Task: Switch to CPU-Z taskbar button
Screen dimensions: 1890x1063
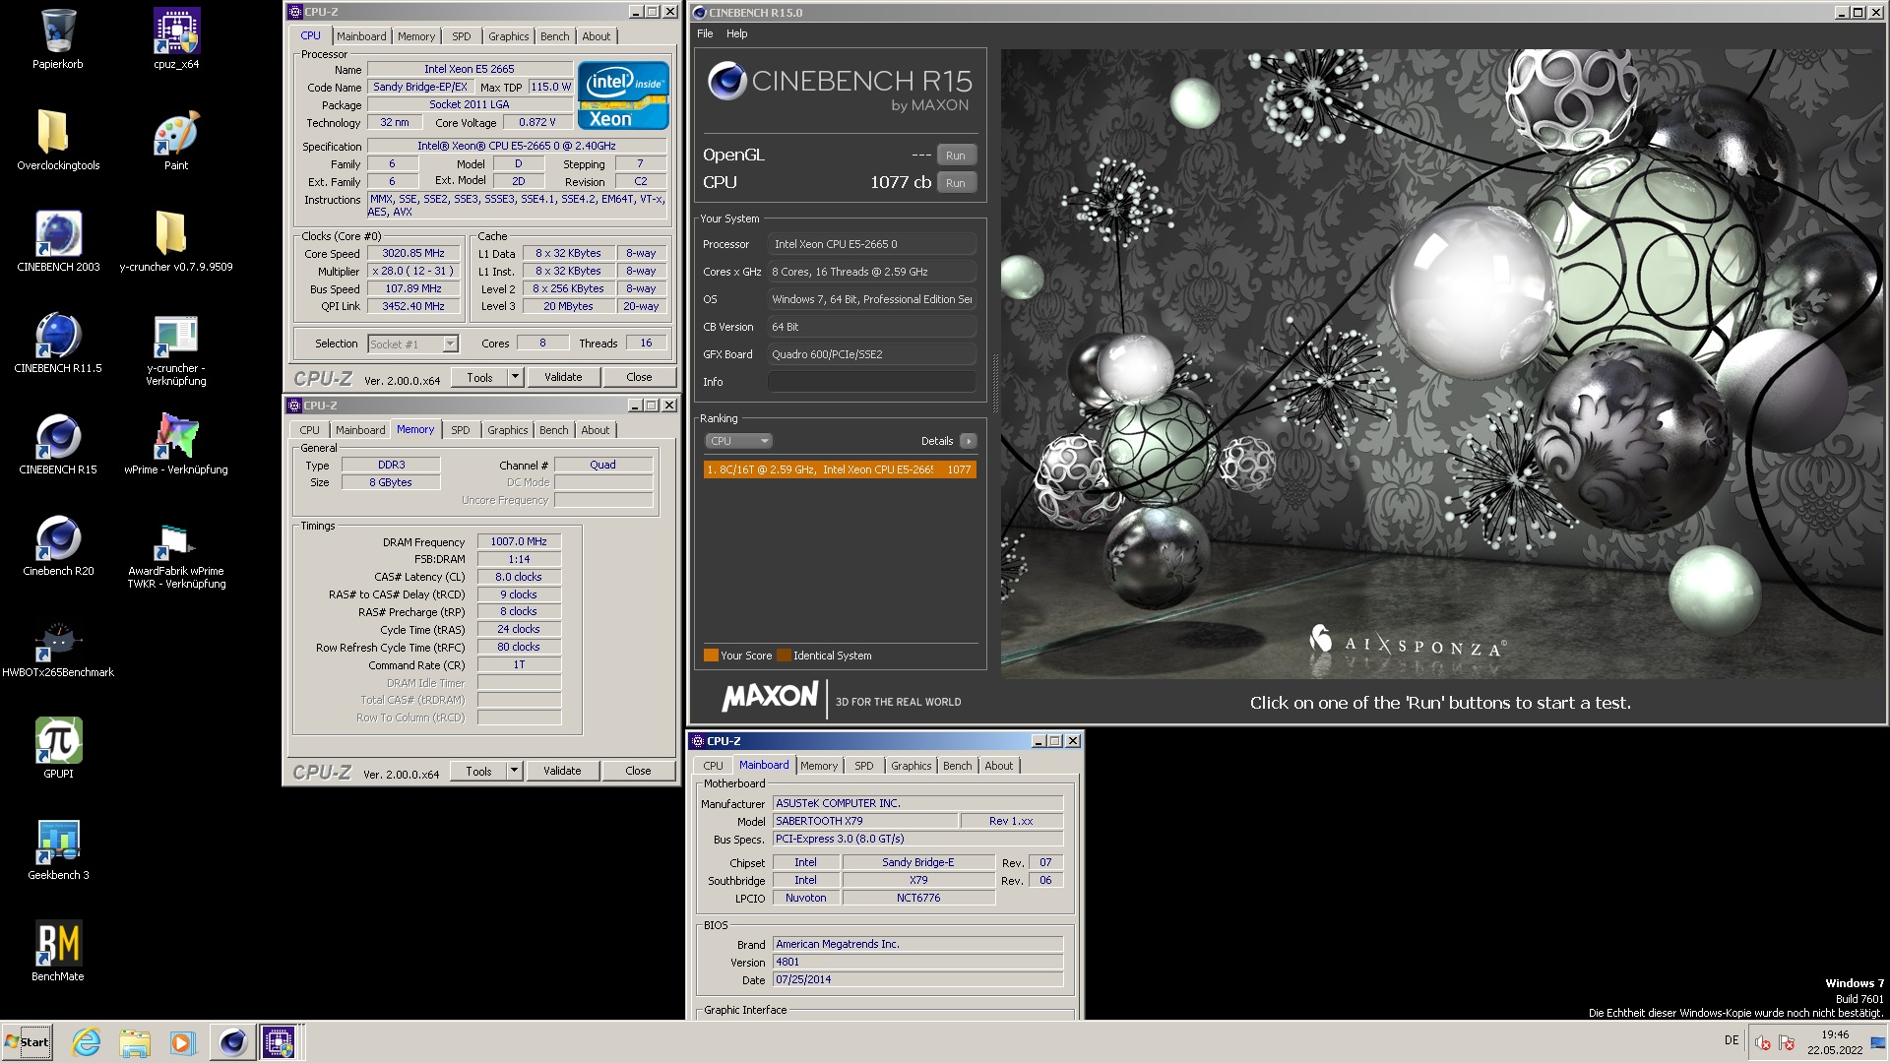Action: point(279,1042)
